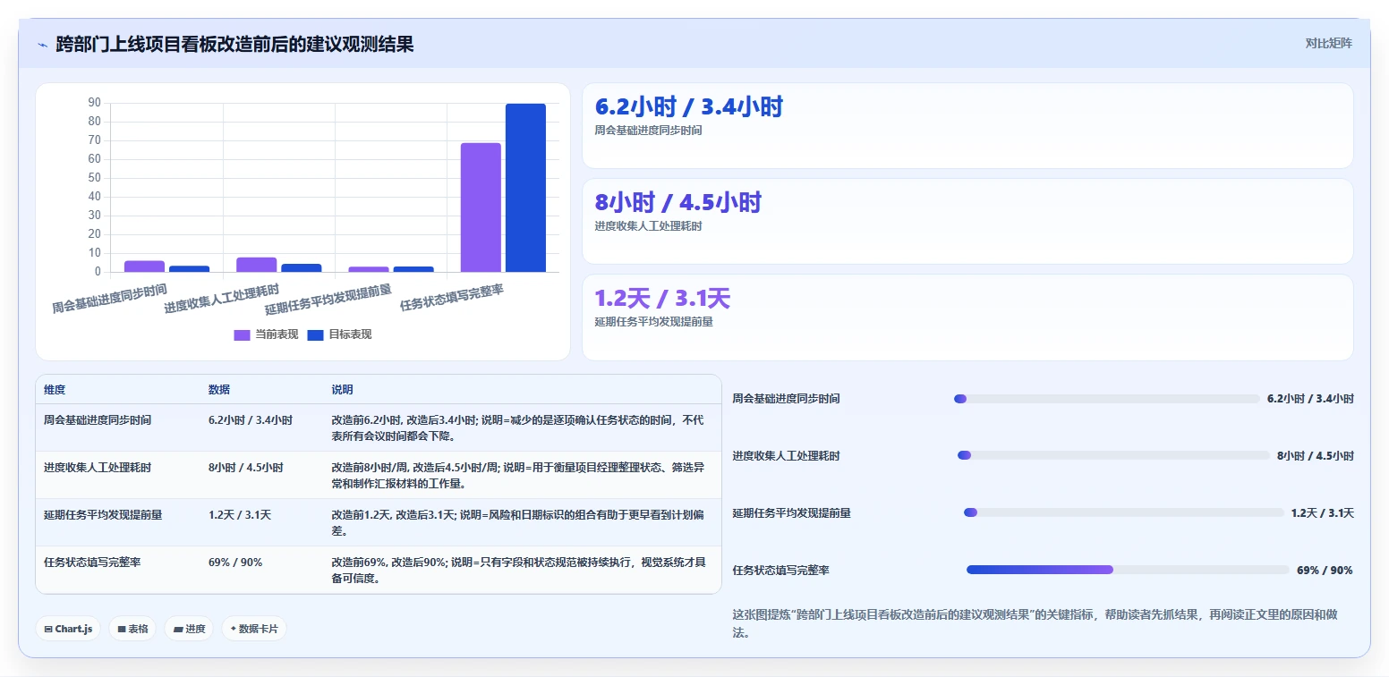Image resolution: width=1389 pixels, height=677 pixels.
Task: Click the blue 任务状态填写完整率 bar in chart
Action: [525, 188]
